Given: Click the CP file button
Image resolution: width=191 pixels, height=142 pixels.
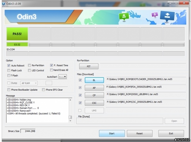Looking at the screenshot, I should pos(94,95).
